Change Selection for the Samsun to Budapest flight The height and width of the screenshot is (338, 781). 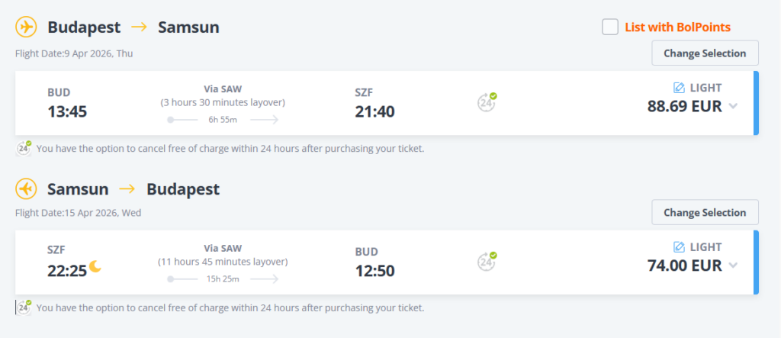coord(705,212)
